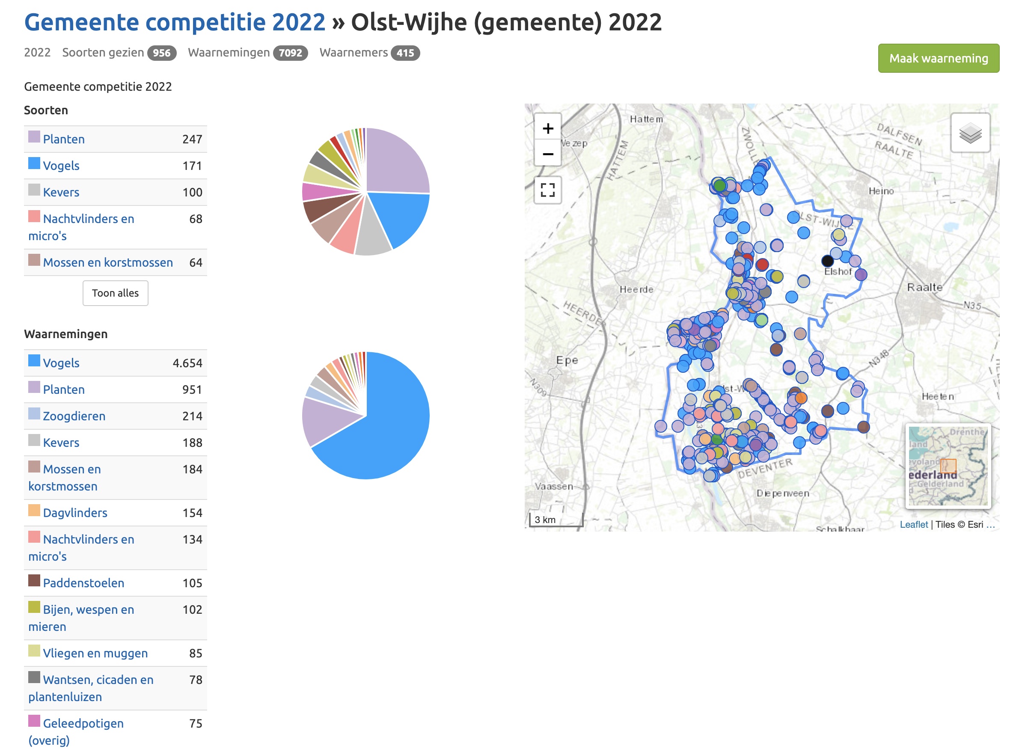Enter fullscreen map view
1034x749 pixels.
click(547, 190)
